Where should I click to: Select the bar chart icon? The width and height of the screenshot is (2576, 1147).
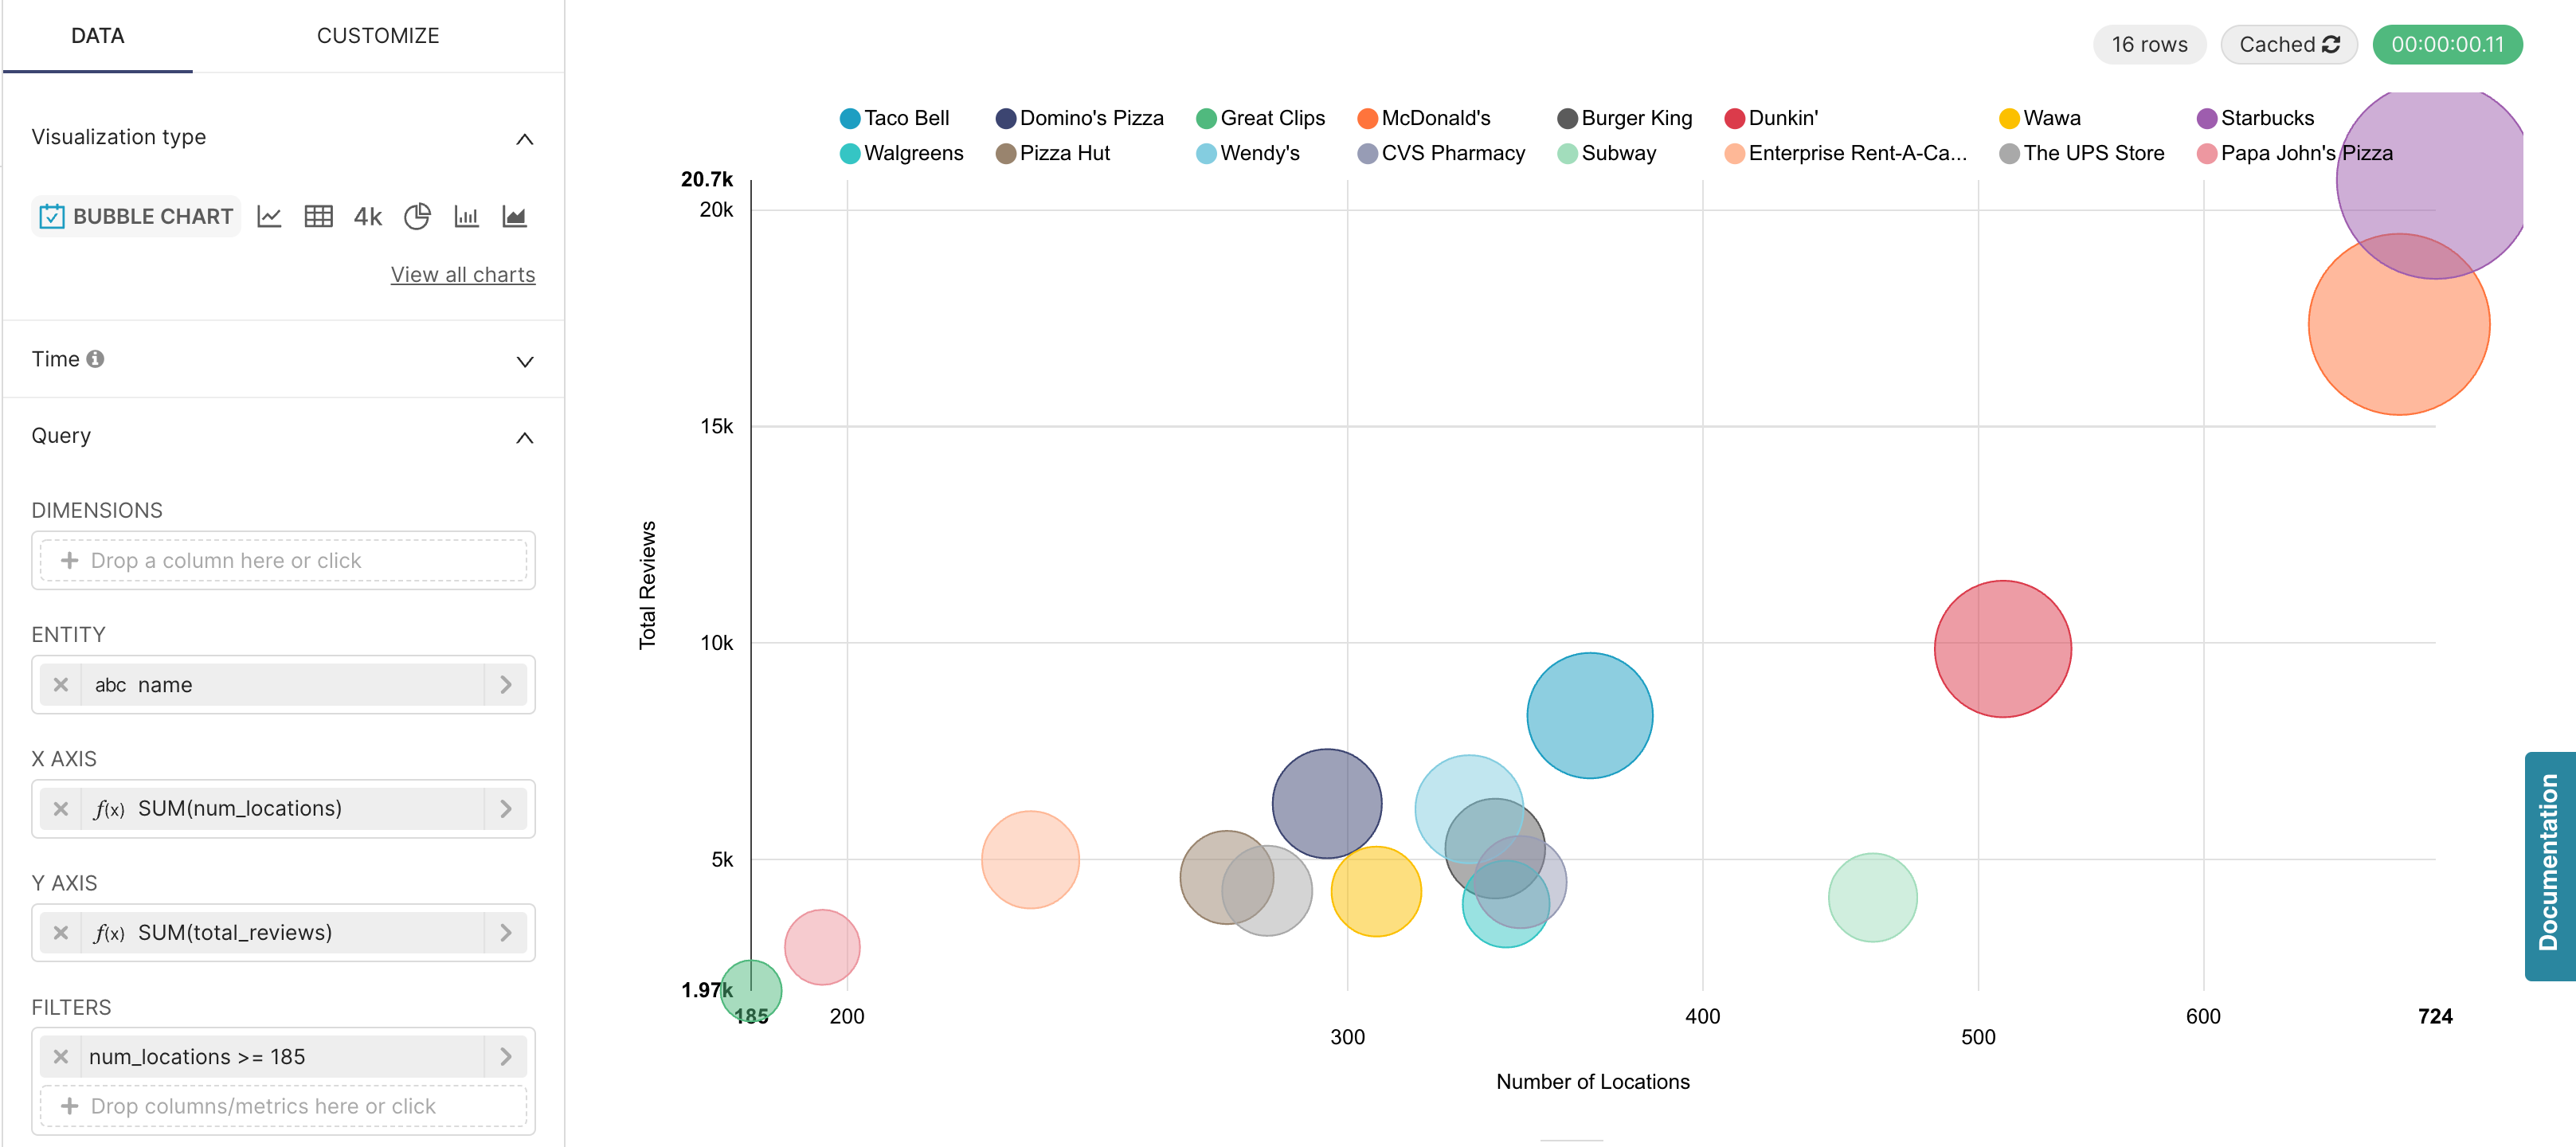(466, 216)
